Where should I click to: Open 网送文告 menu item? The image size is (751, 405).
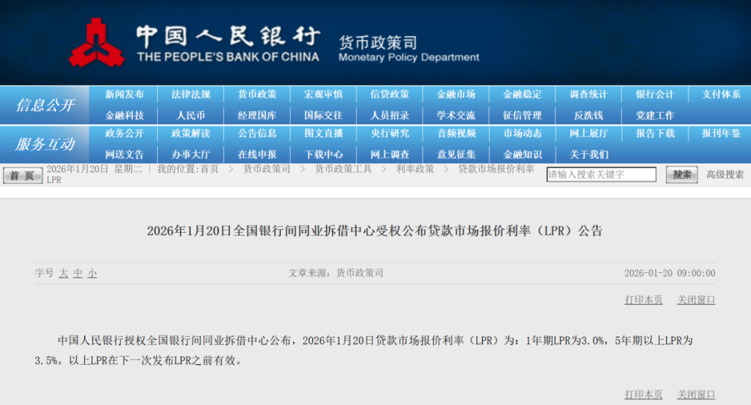pos(124,154)
